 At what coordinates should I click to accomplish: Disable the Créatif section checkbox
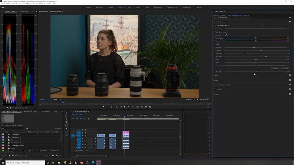pyautogui.click(x=290, y=75)
